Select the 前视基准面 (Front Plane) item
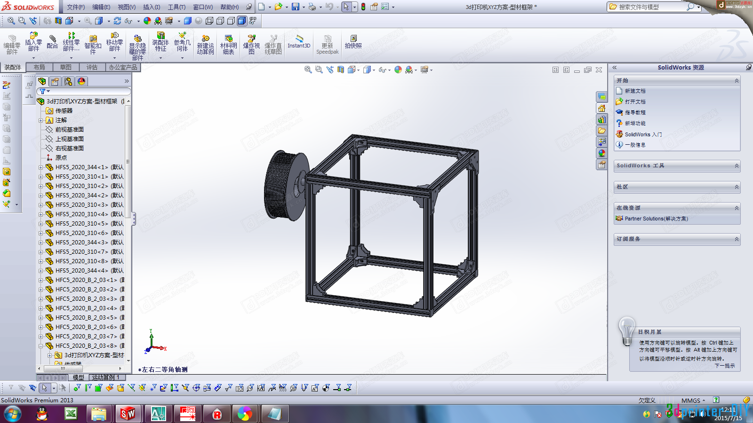 69,130
